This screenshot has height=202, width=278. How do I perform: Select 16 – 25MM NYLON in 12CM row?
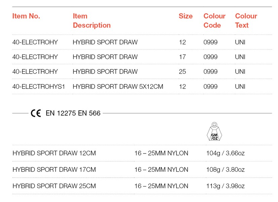coord(161,153)
